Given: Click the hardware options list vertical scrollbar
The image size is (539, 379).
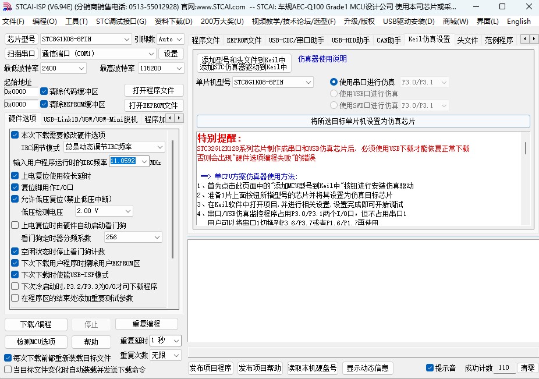Looking at the screenshot, I should (x=172, y=199).
